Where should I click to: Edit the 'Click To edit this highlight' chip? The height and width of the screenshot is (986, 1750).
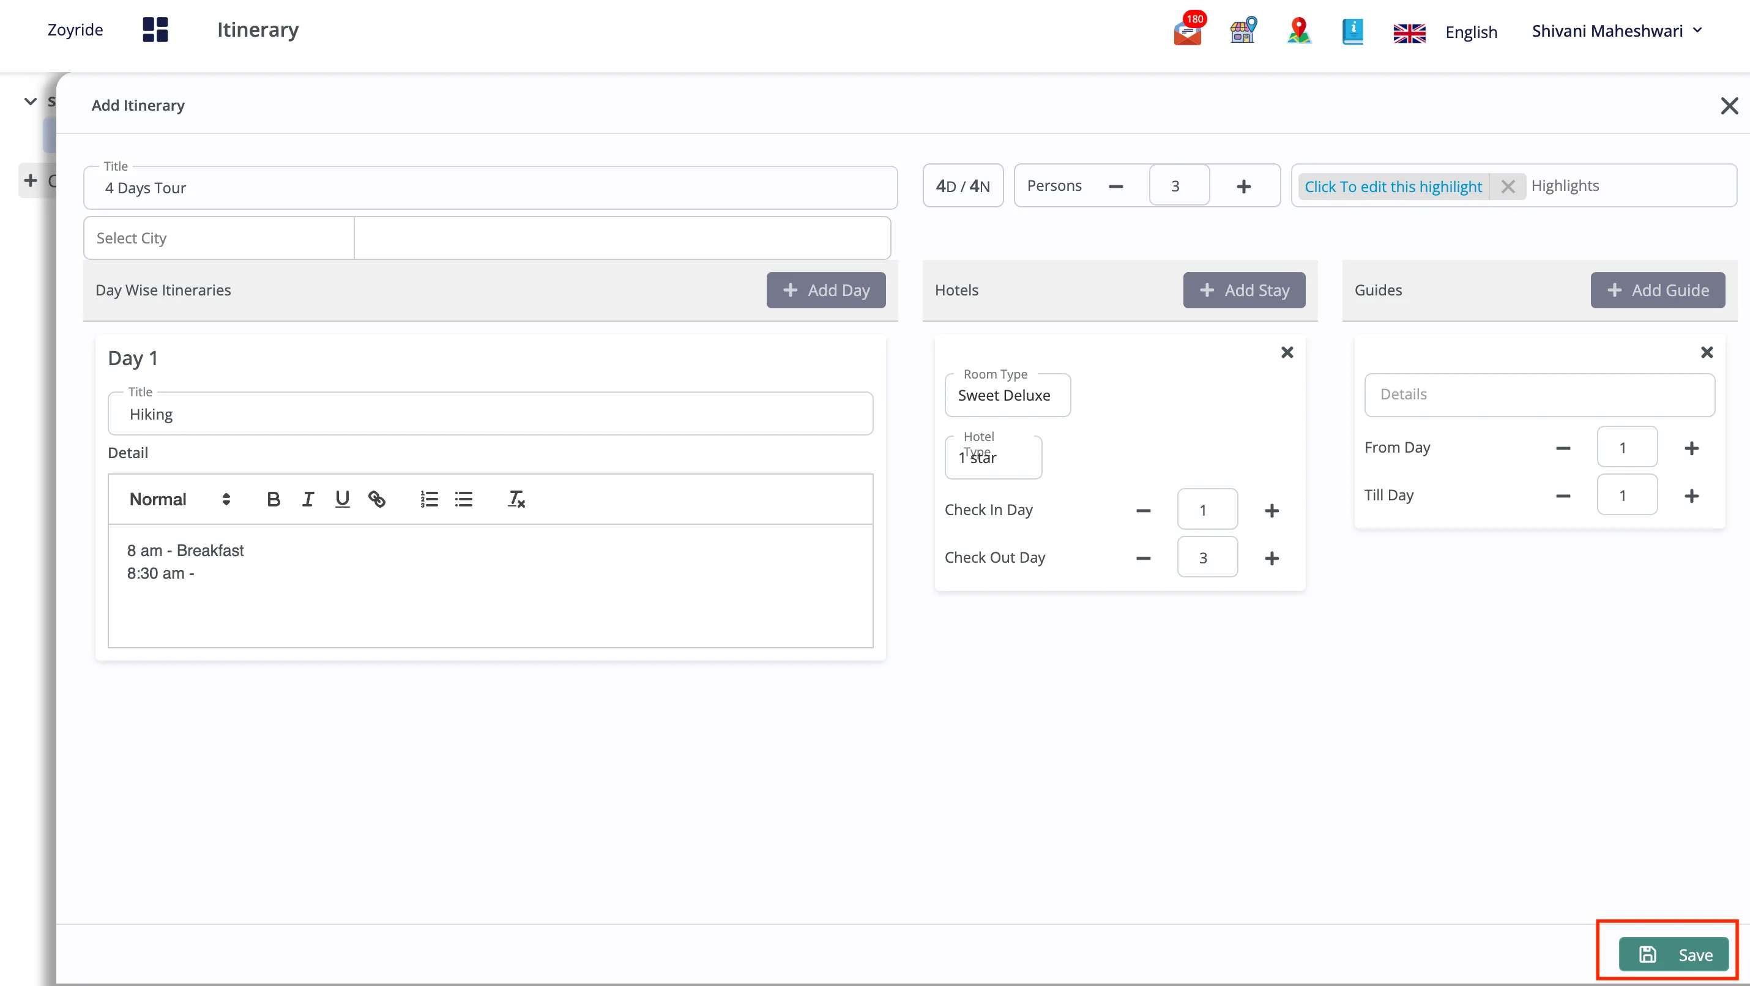pos(1393,187)
